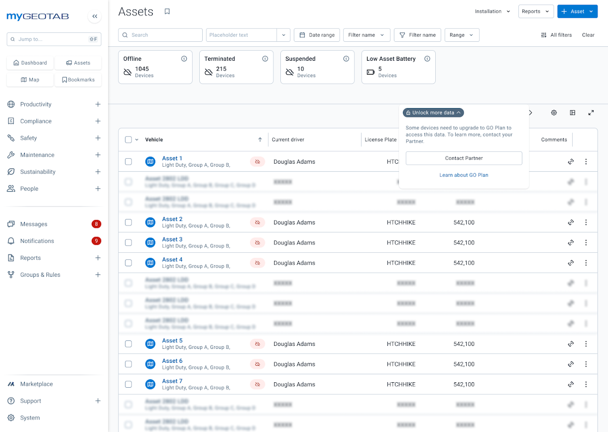The width and height of the screenshot is (608, 432).
Task: Tick the checkbox next to Asset 7
Action: pyautogui.click(x=128, y=384)
